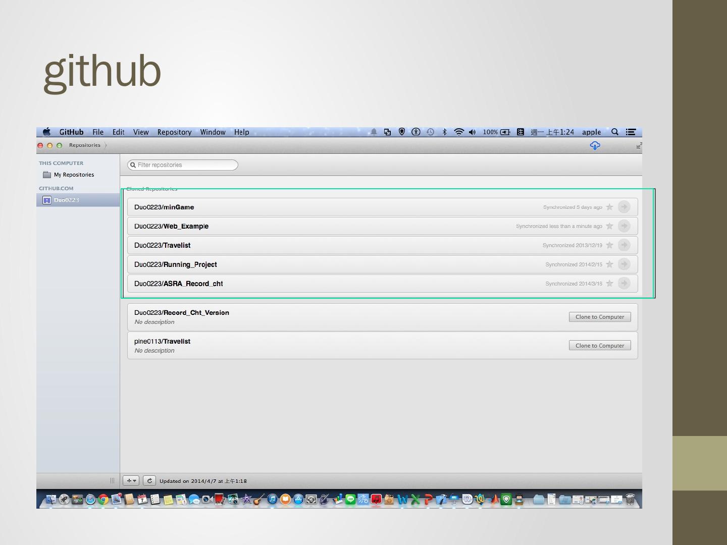Launch LINE from the Dock

pos(350,500)
